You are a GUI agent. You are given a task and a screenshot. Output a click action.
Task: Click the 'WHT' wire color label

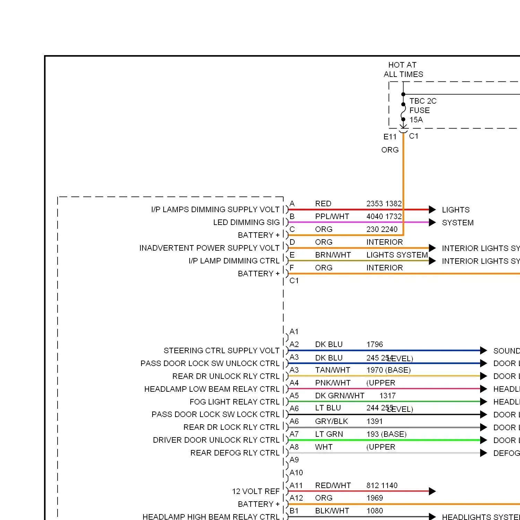pos(324,447)
